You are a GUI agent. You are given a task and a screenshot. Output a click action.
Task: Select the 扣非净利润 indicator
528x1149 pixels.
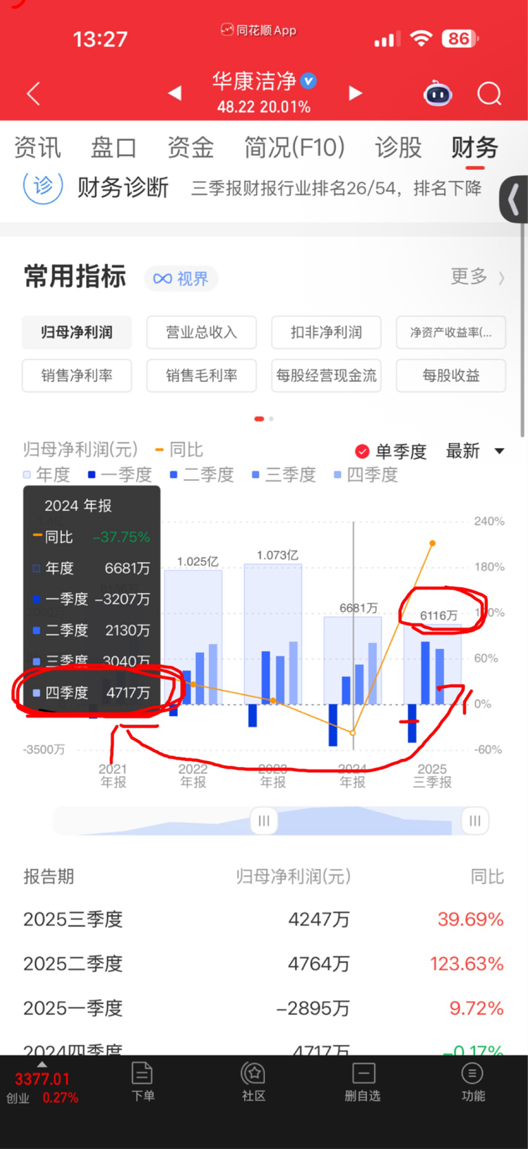click(x=327, y=332)
